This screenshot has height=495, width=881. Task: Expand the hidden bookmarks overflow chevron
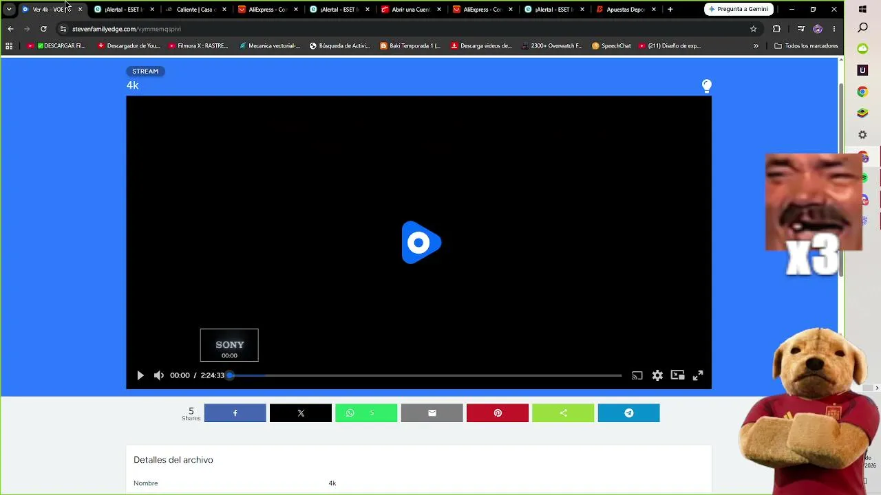[756, 46]
